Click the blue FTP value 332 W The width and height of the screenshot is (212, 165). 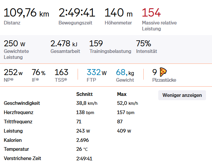pyautogui.click(x=97, y=72)
